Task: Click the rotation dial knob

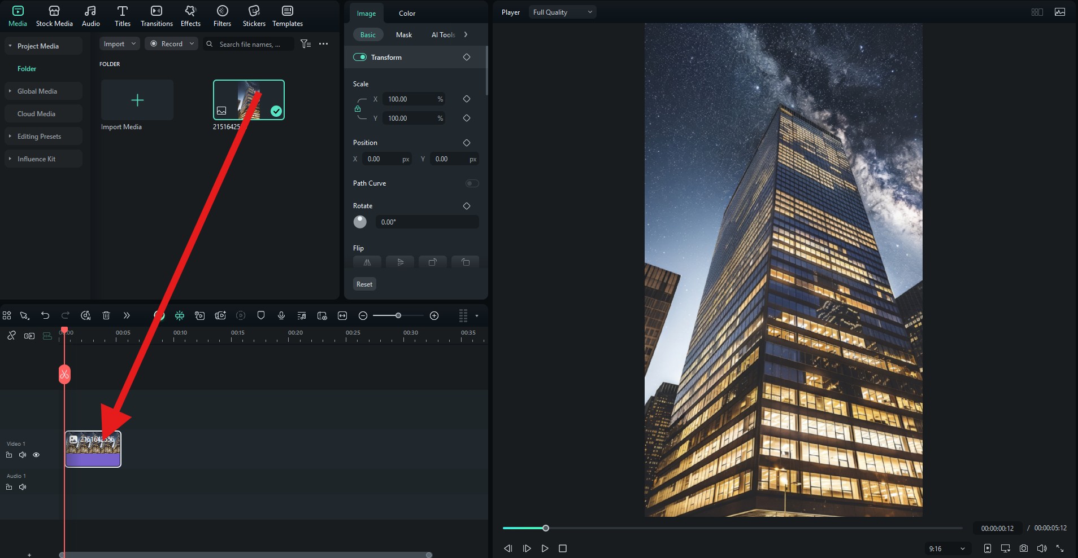Action: coord(360,222)
